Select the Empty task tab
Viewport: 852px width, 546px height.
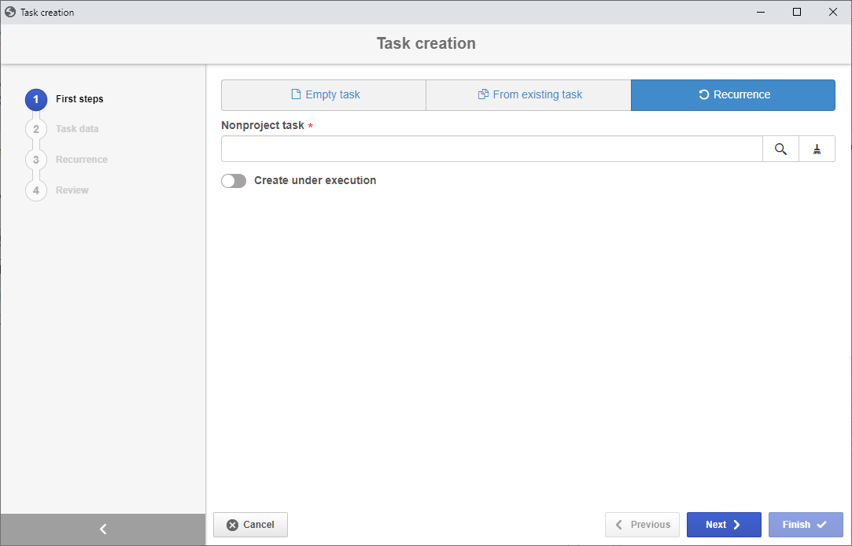[x=324, y=95]
